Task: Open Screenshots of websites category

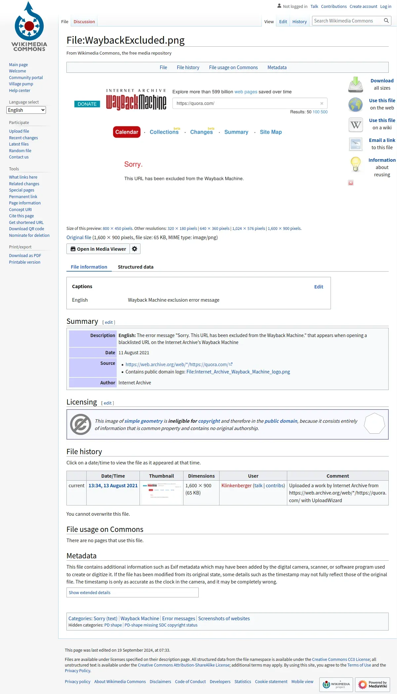Action: [224, 619]
